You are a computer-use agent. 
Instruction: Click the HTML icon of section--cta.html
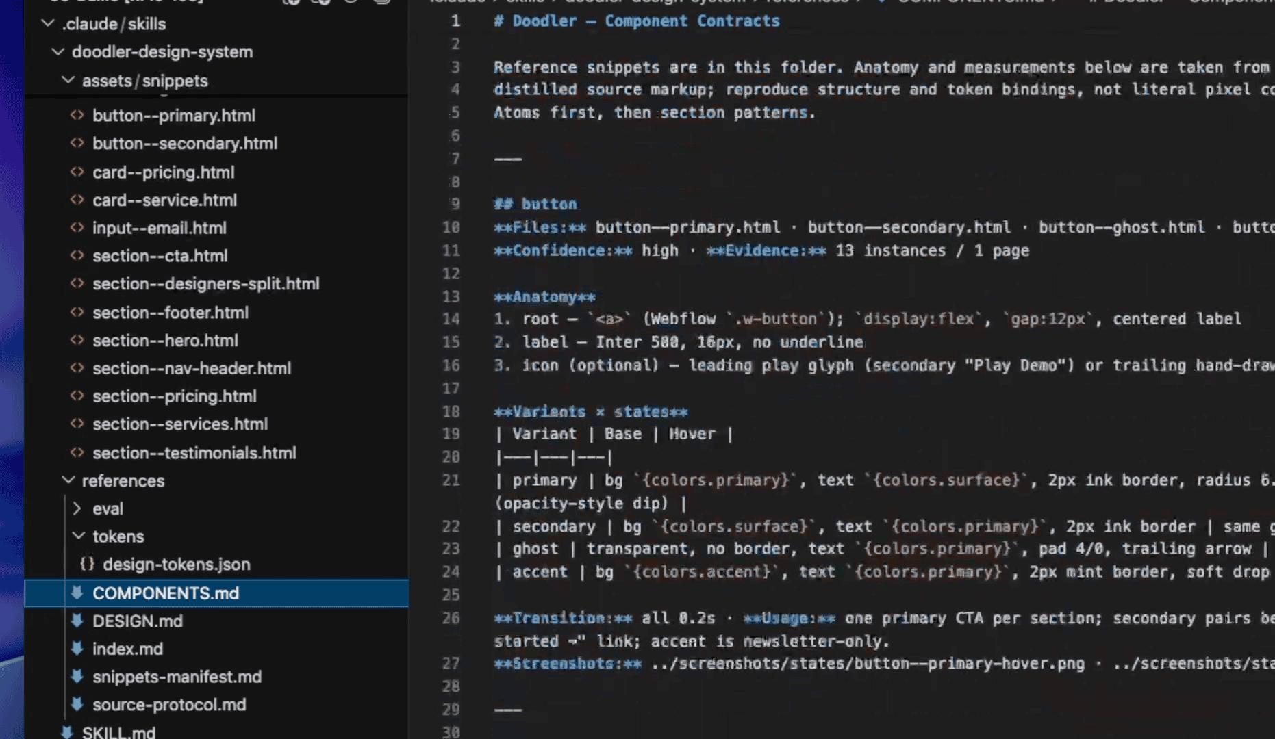coord(77,255)
